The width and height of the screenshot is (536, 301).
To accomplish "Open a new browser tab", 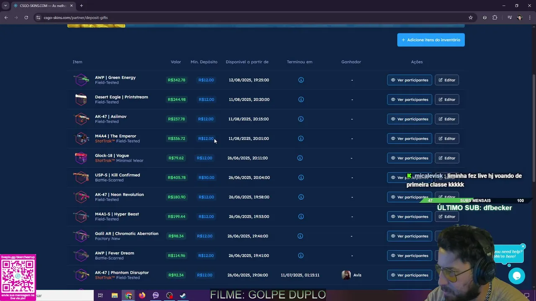I will pyautogui.click(x=81, y=5).
